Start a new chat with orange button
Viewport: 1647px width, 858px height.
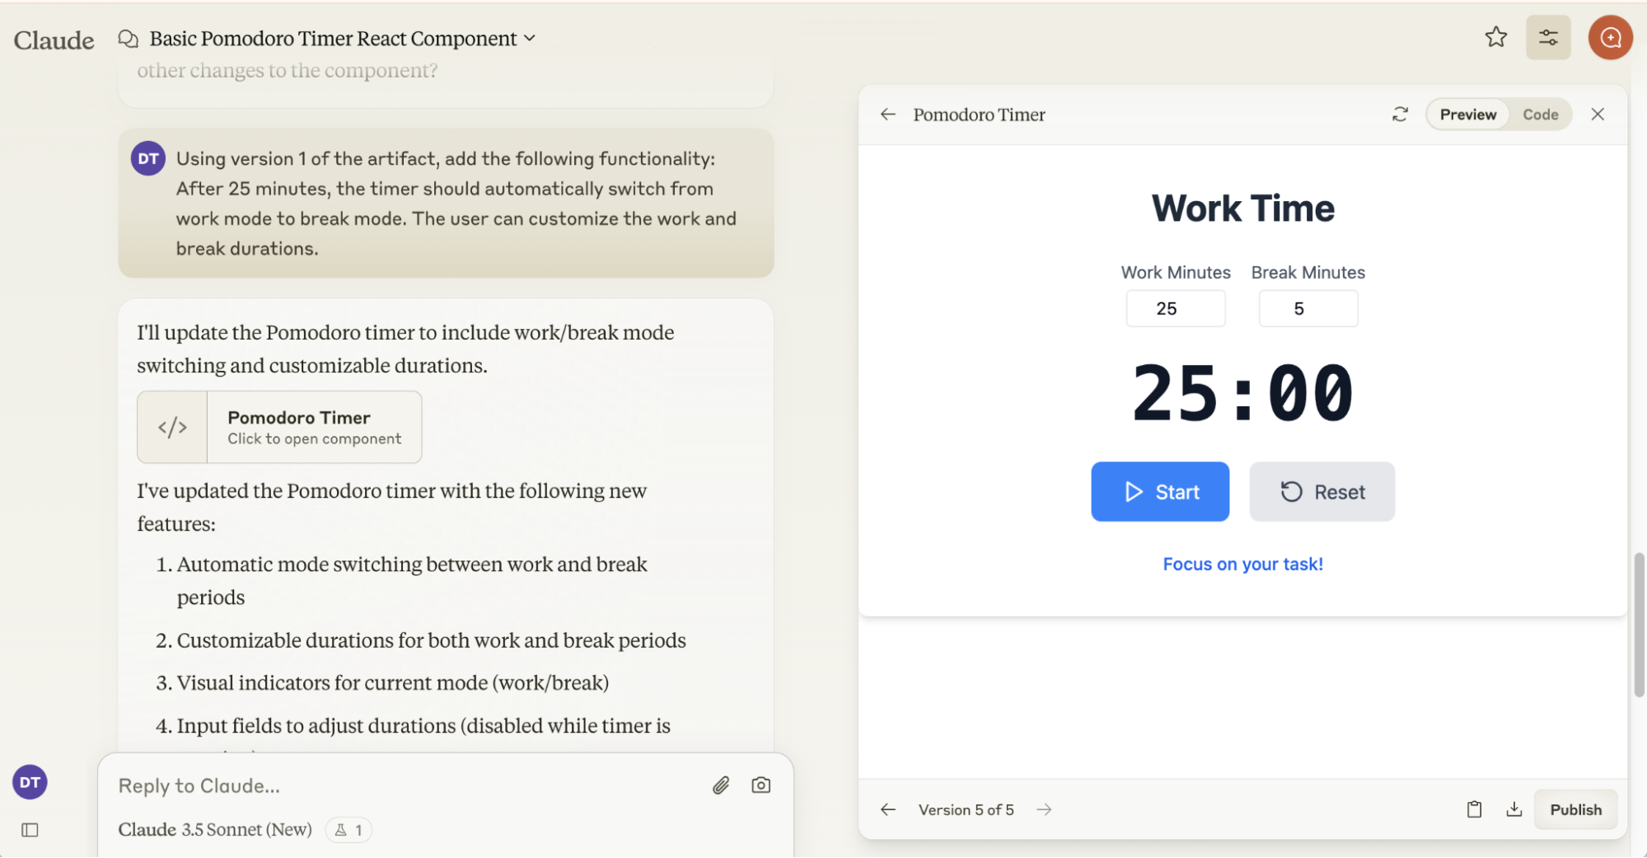[x=1610, y=37]
